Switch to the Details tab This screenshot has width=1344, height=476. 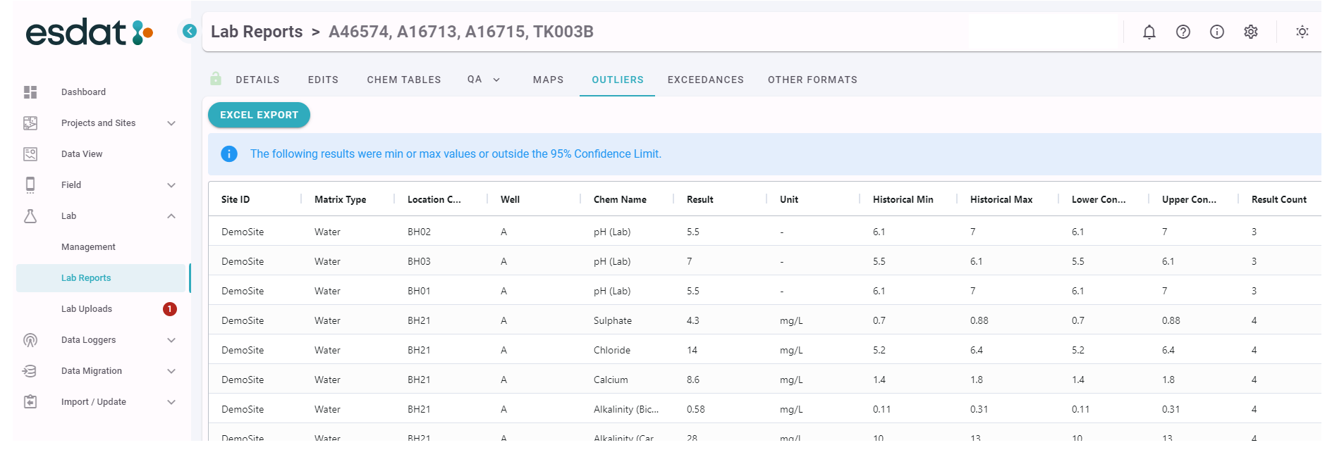(257, 80)
